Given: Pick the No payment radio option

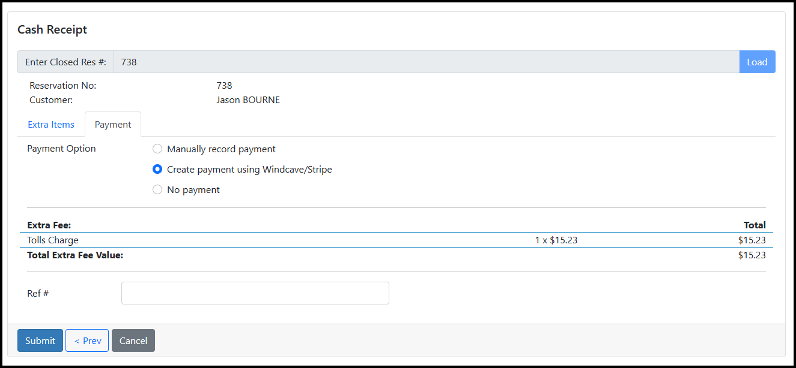Looking at the screenshot, I should click(157, 189).
